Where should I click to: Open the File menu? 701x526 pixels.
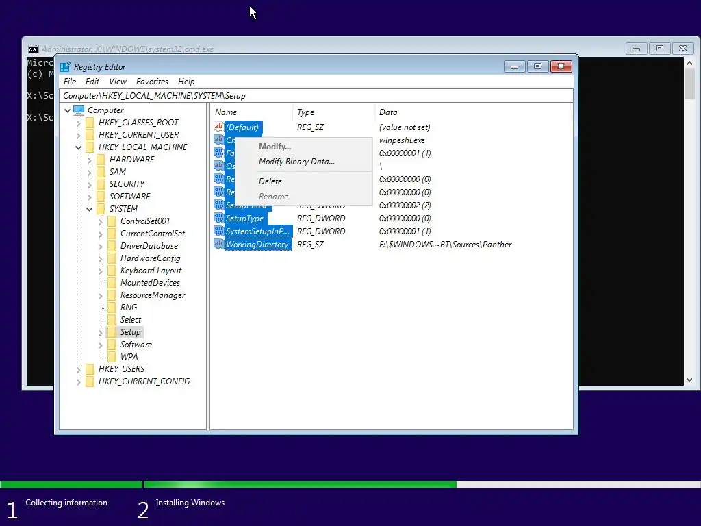(x=70, y=82)
